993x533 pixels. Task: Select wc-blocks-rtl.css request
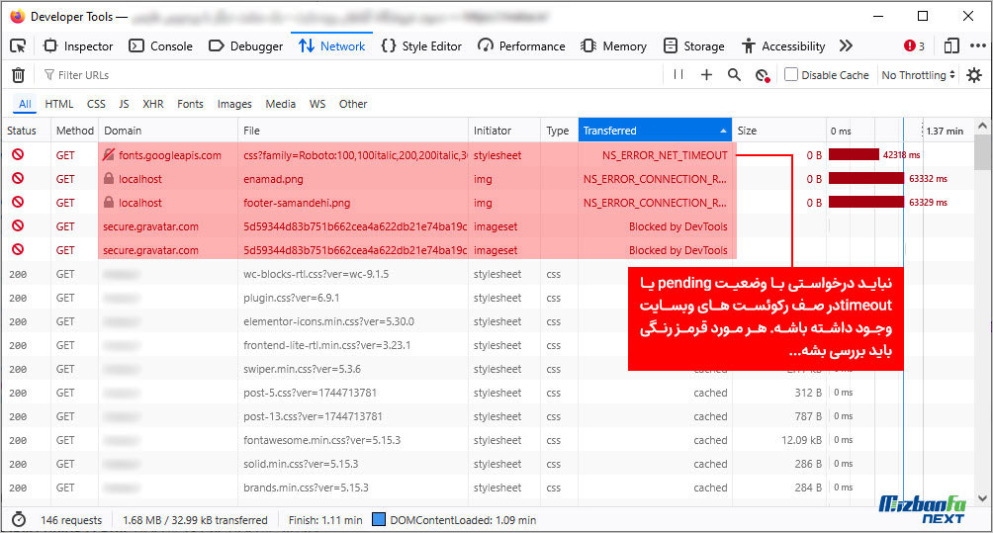pos(488,274)
